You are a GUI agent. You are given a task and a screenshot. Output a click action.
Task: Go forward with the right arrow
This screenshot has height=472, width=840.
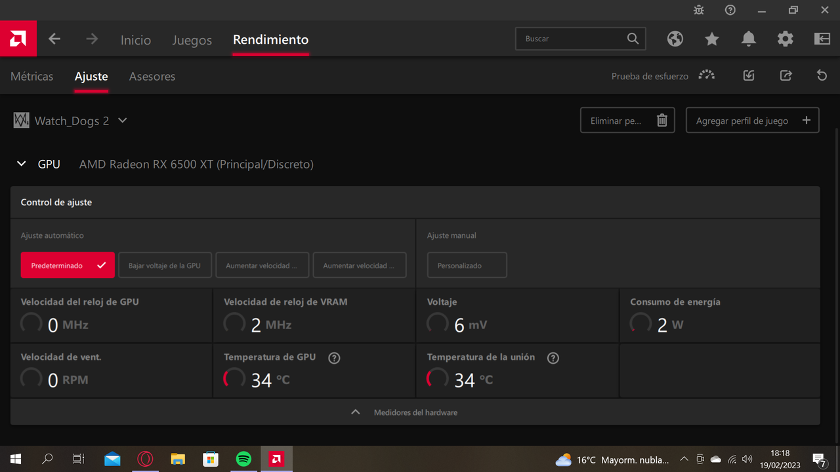tap(92, 39)
